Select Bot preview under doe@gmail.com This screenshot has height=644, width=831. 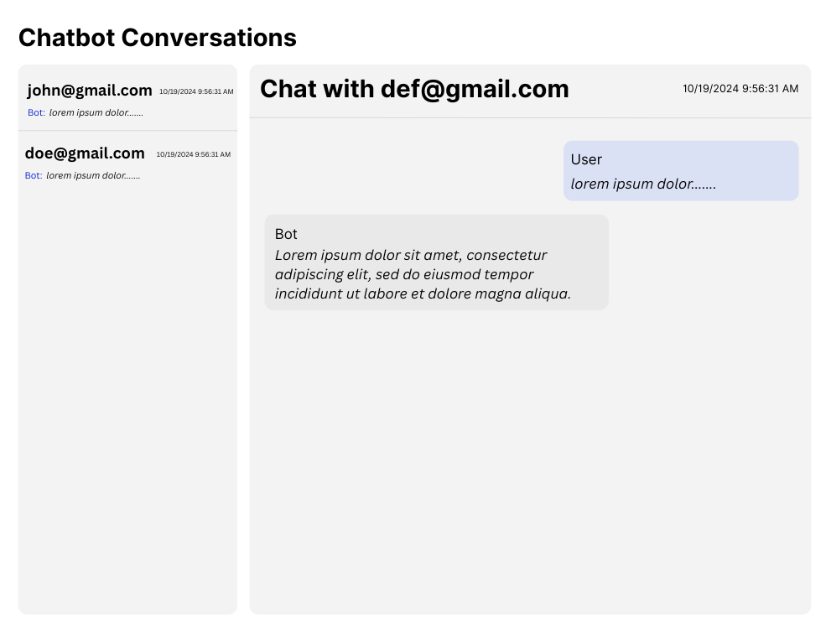[83, 175]
